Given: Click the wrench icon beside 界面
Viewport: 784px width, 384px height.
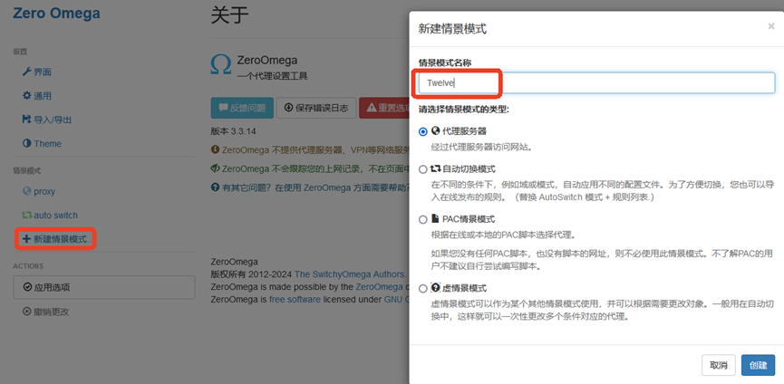Looking at the screenshot, I should 27,72.
